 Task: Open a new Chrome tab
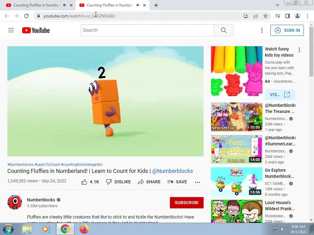click(x=156, y=5)
